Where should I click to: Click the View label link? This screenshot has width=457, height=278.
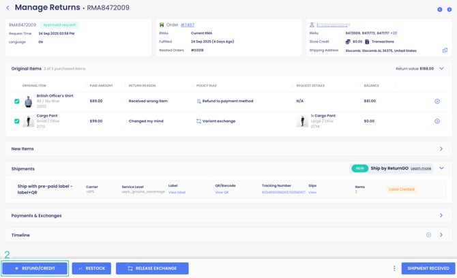[177, 192]
